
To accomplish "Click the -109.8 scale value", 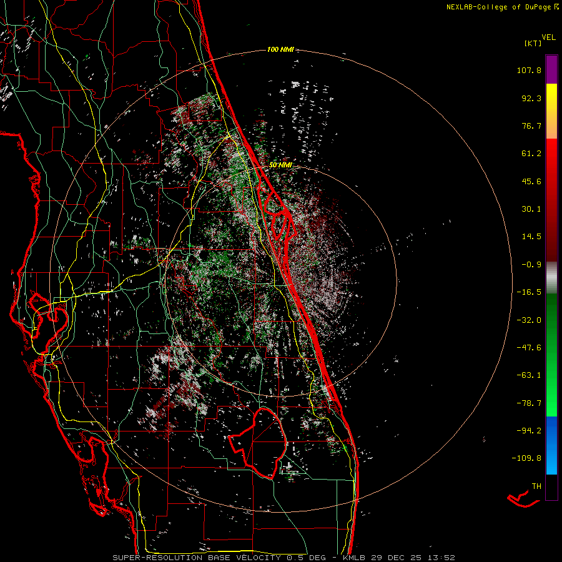I will 526,458.
